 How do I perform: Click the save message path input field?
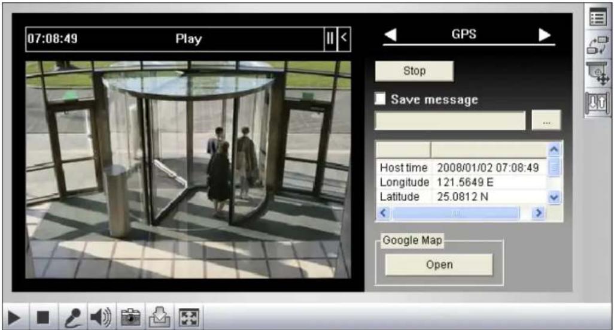point(450,121)
